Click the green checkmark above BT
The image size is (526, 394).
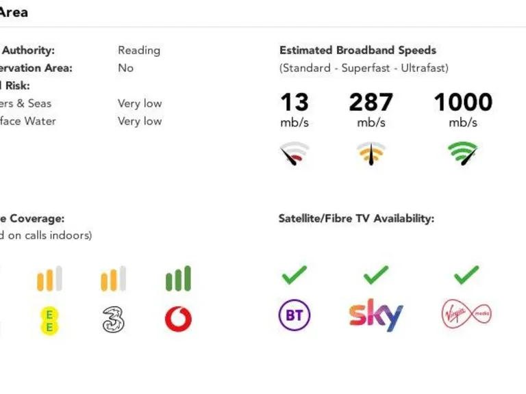tap(295, 276)
